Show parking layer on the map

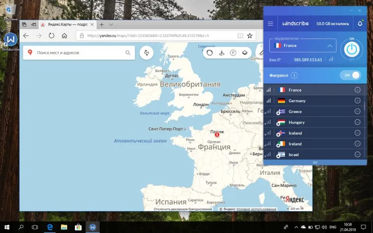click(233, 53)
